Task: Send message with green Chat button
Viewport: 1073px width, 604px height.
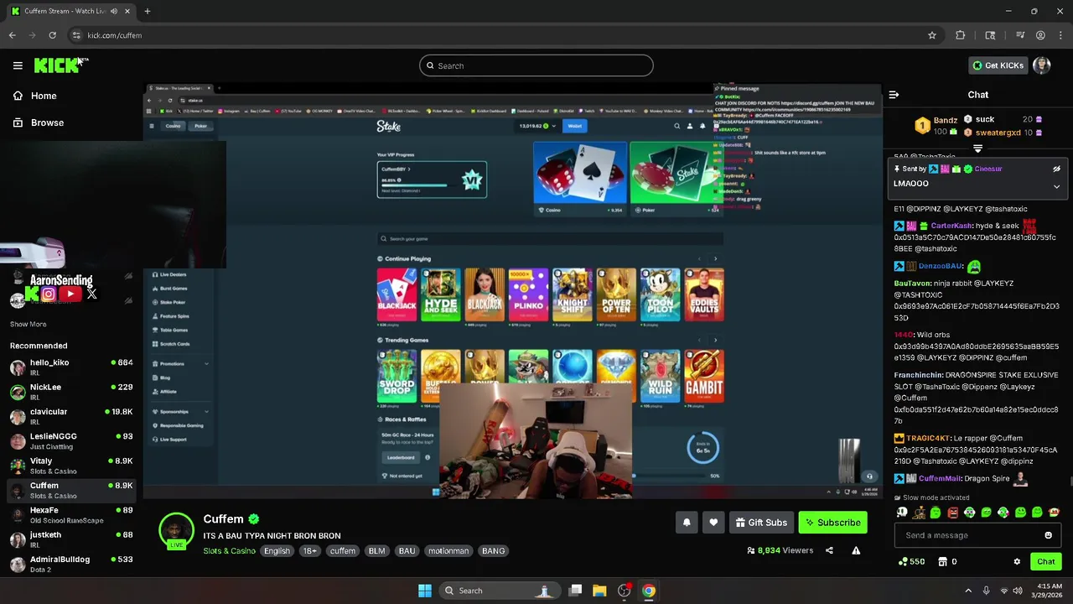Action: point(1045,562)
